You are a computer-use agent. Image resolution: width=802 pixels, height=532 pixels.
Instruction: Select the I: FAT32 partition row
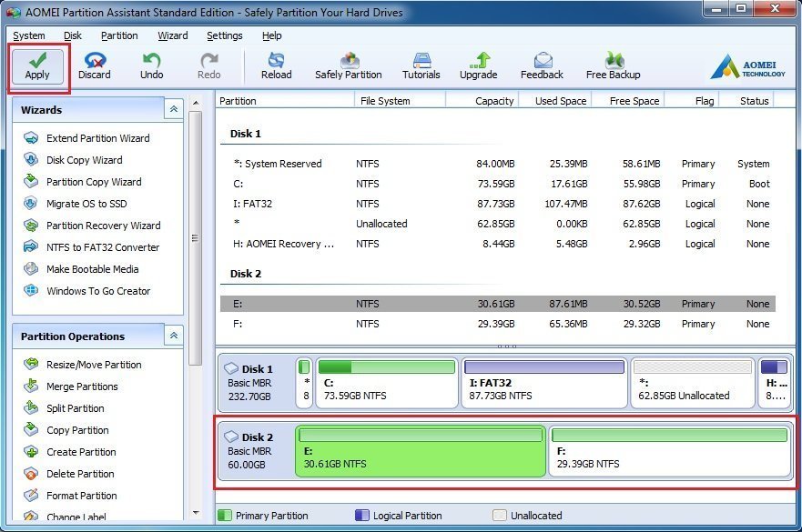coord(498,204)
